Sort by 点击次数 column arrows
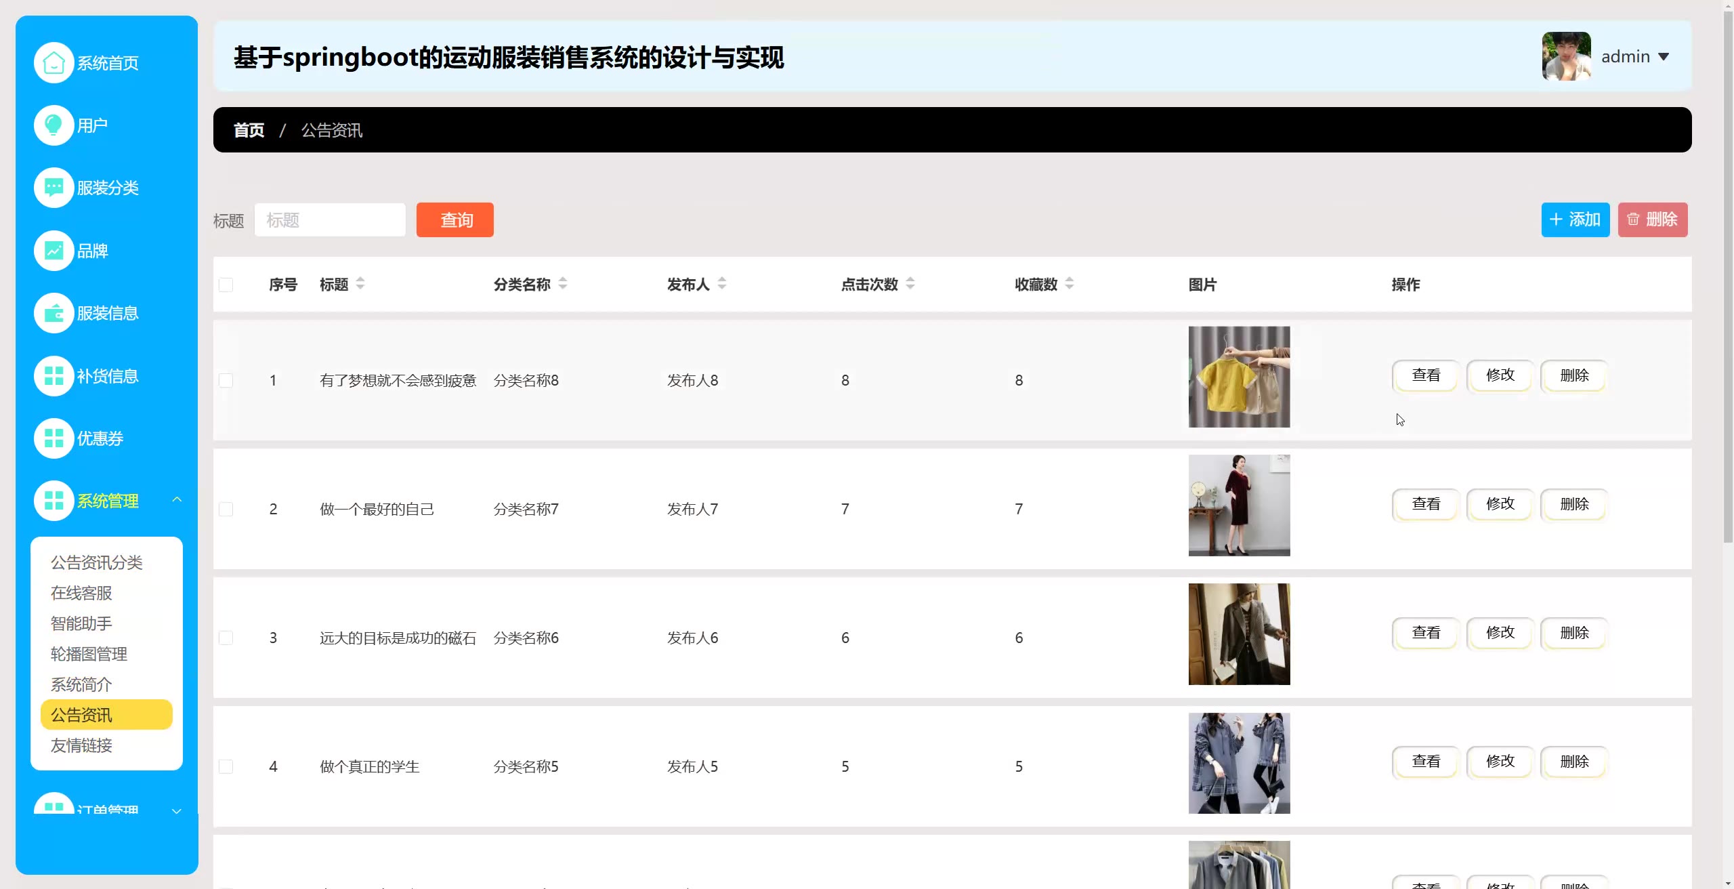The height and width of the screenshot is (889, 1734). click(910, 284)
